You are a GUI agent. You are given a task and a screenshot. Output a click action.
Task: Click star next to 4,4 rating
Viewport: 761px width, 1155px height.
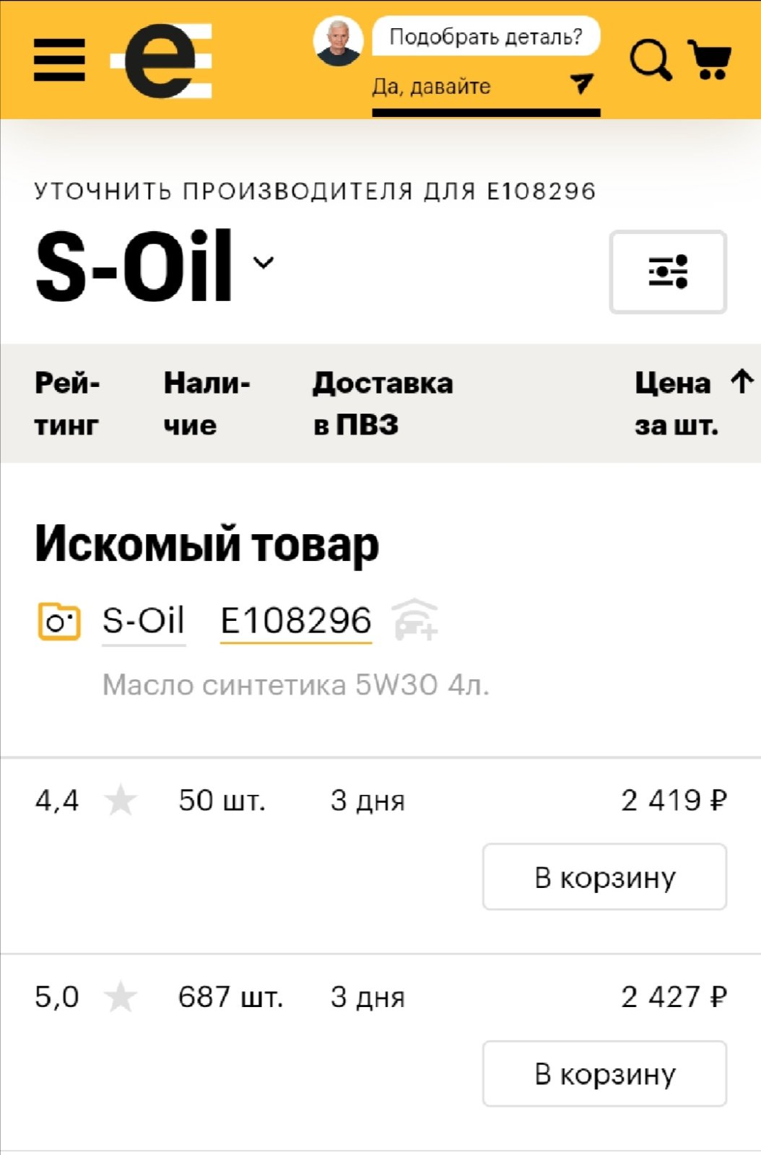(x=121, y=801)
